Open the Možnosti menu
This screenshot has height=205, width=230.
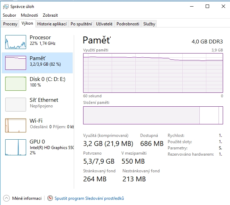click(x=29, y=15)
